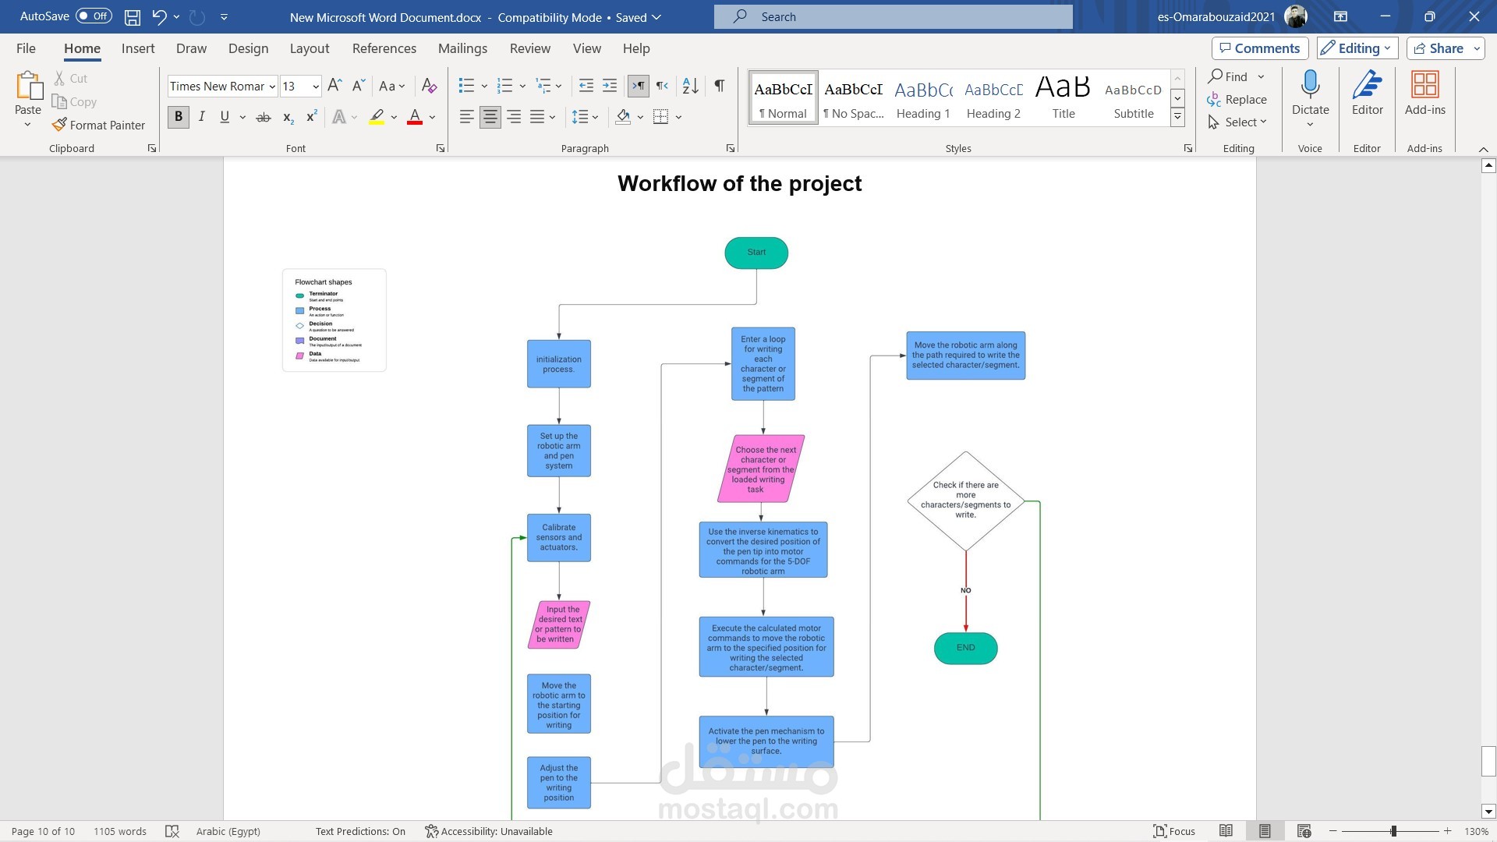This screenshot has width=1497, height=842.
Task: Open Ribbon Display Options
Action: coord(1340,16)
